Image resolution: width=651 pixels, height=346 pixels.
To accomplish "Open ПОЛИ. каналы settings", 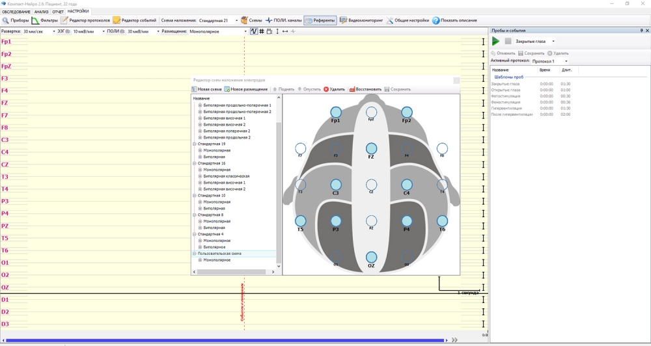I will (283, 21).
